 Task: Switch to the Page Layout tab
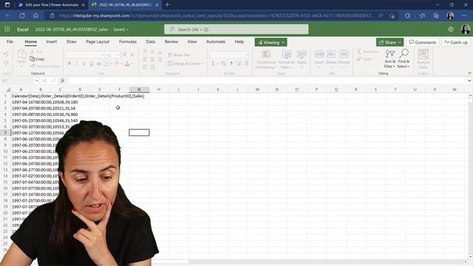[x=98, y=41]
